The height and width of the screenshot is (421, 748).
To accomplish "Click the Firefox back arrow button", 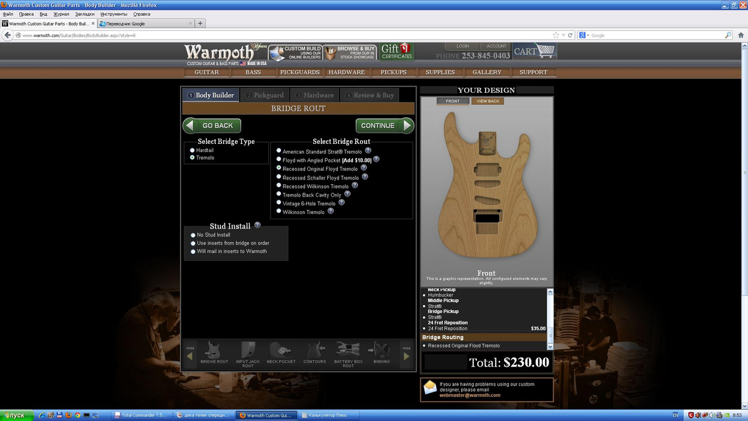I will pyautogui.click(x=8, y=35).
